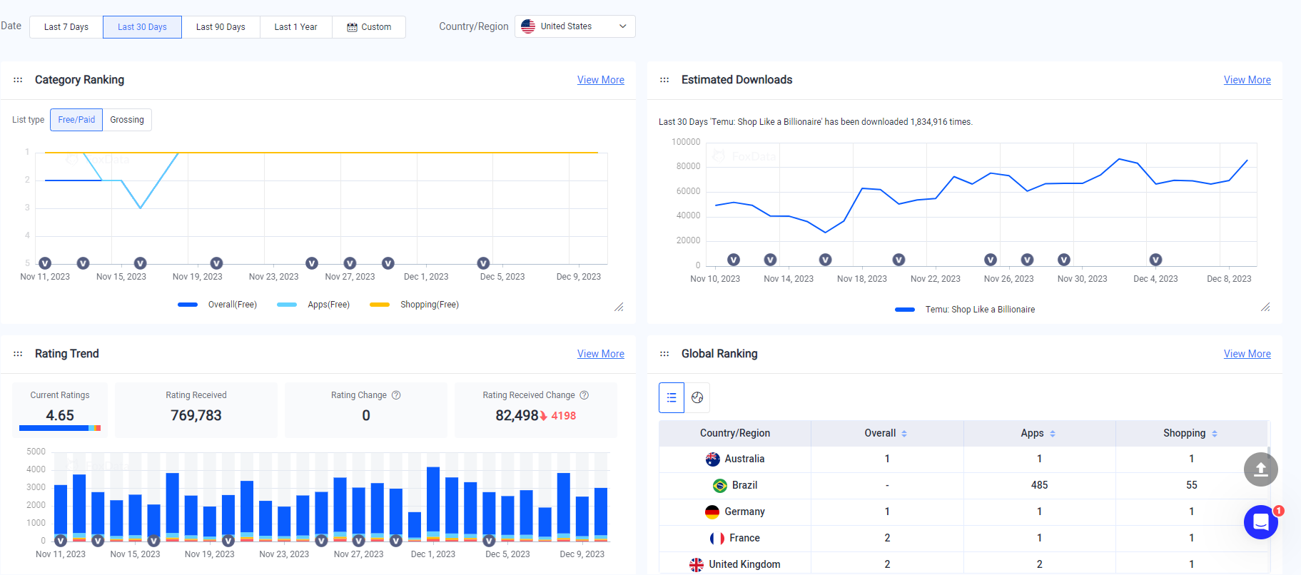Open View More for Rating Trend
Screen dimensions: 1301x575
pos(600,354)
